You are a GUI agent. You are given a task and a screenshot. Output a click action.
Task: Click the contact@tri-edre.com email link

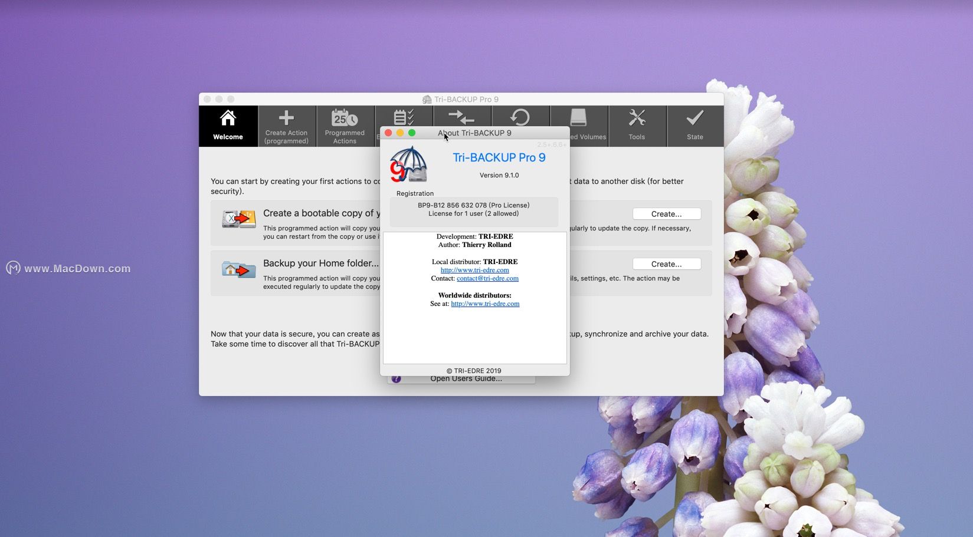487,278
